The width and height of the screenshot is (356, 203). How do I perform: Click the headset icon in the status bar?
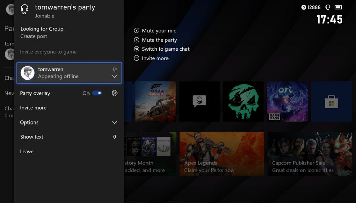[x=327, y=7]
